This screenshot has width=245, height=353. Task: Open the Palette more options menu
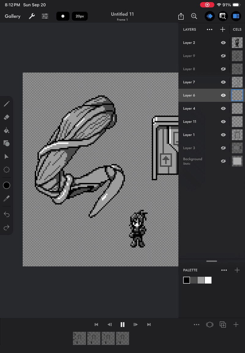click(x=224, y=270)
